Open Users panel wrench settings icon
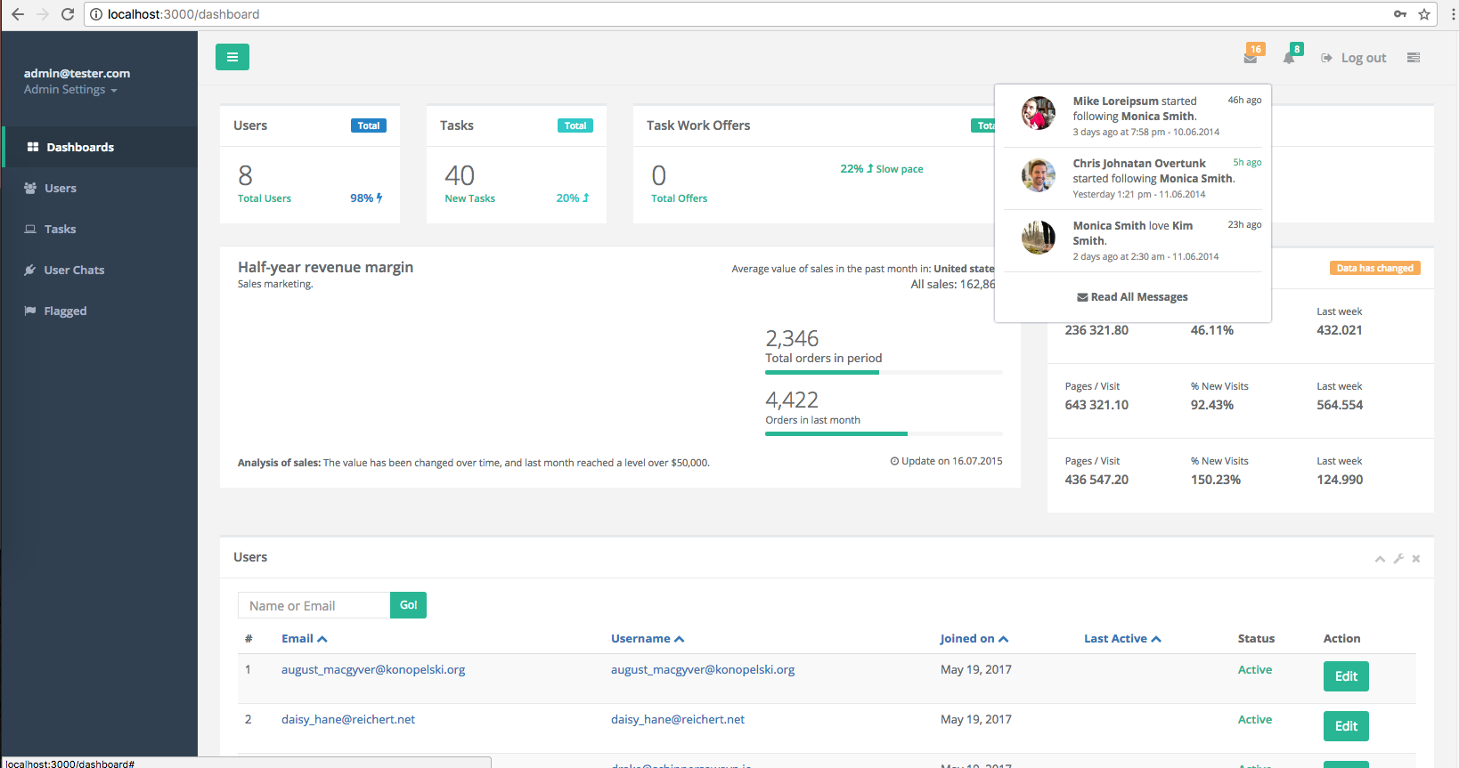 coord(1398,559)
